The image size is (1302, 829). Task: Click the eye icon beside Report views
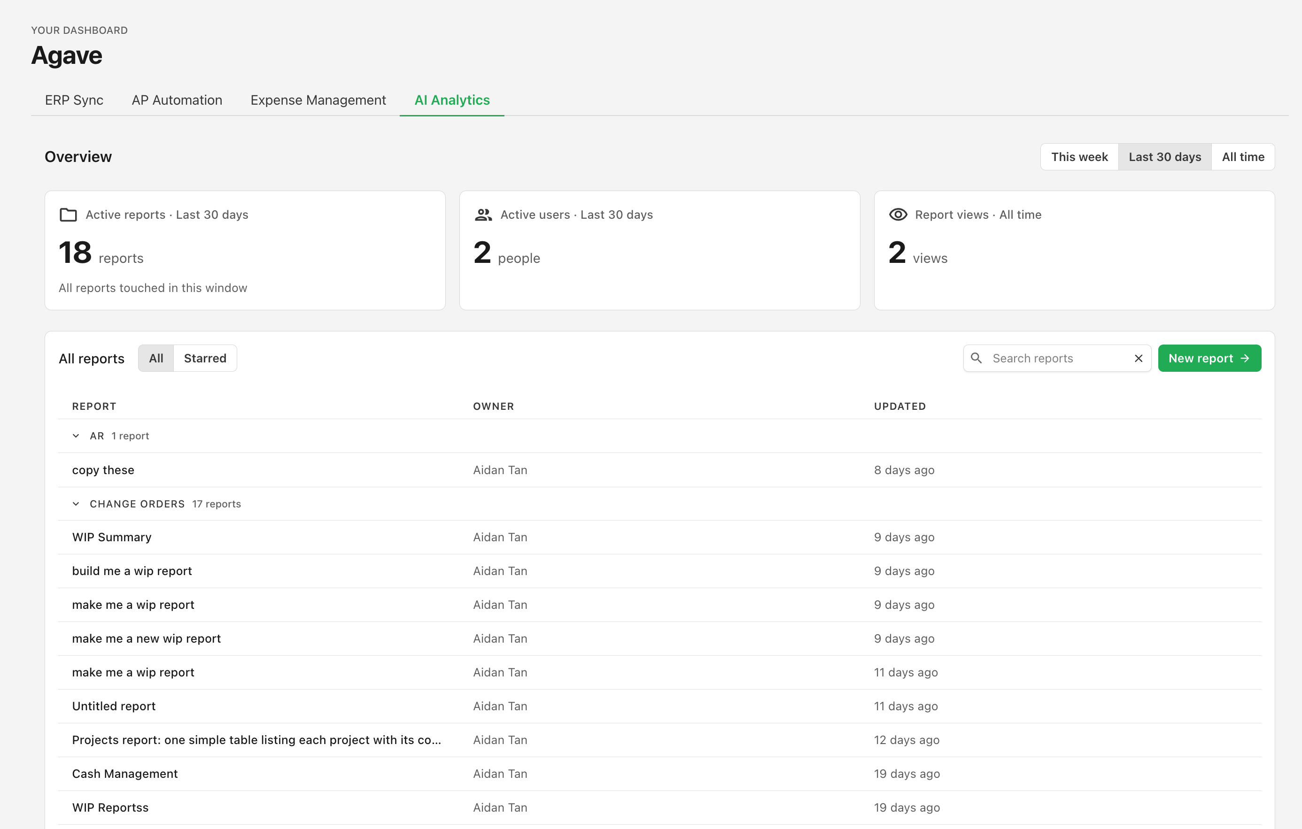pyautogui.click(x=898, y=215)
